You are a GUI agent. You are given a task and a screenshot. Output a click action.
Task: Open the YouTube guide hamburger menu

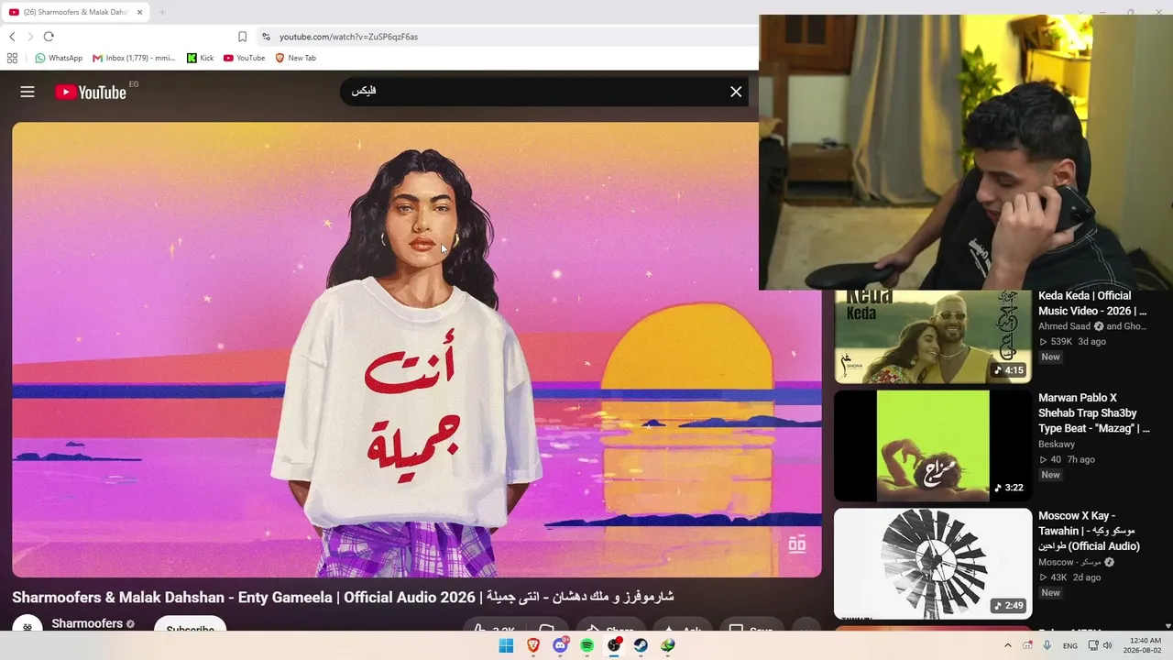[27, 92]
